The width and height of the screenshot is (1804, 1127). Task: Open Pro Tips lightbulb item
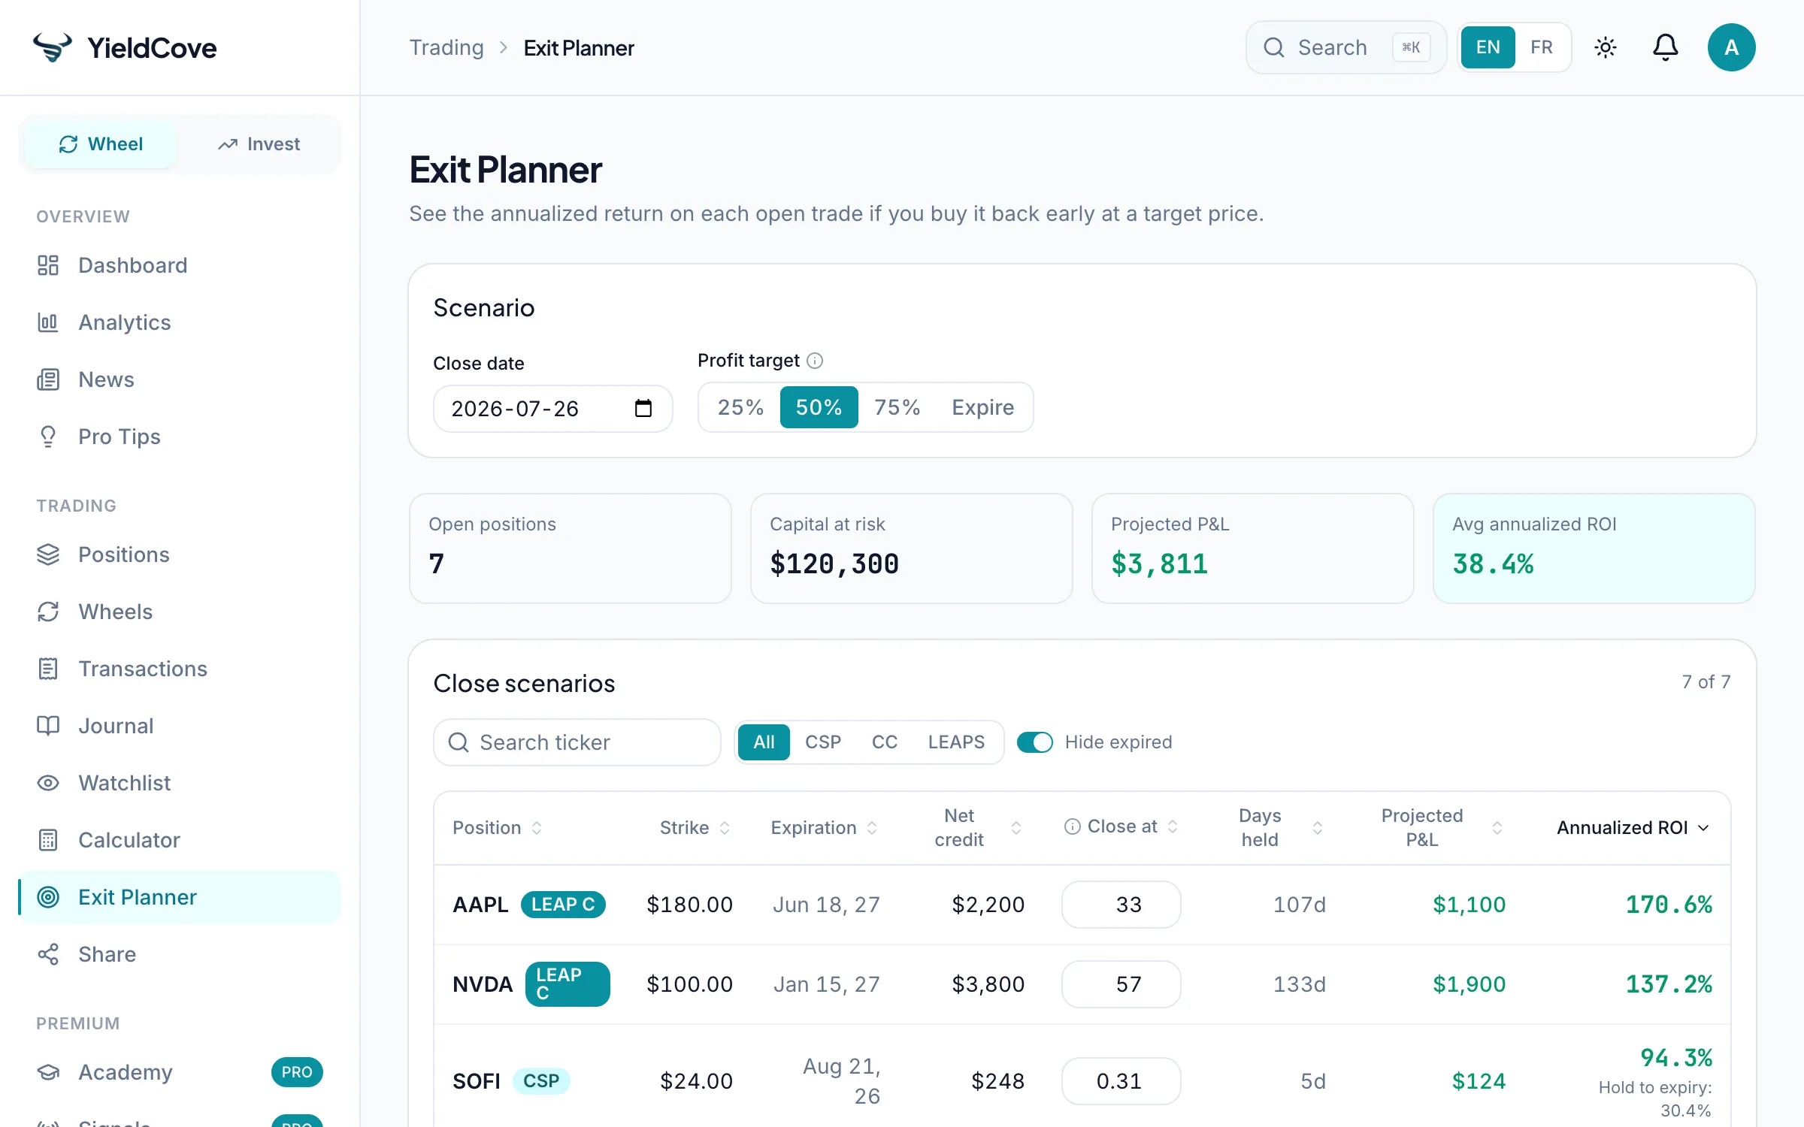point(179,437)
